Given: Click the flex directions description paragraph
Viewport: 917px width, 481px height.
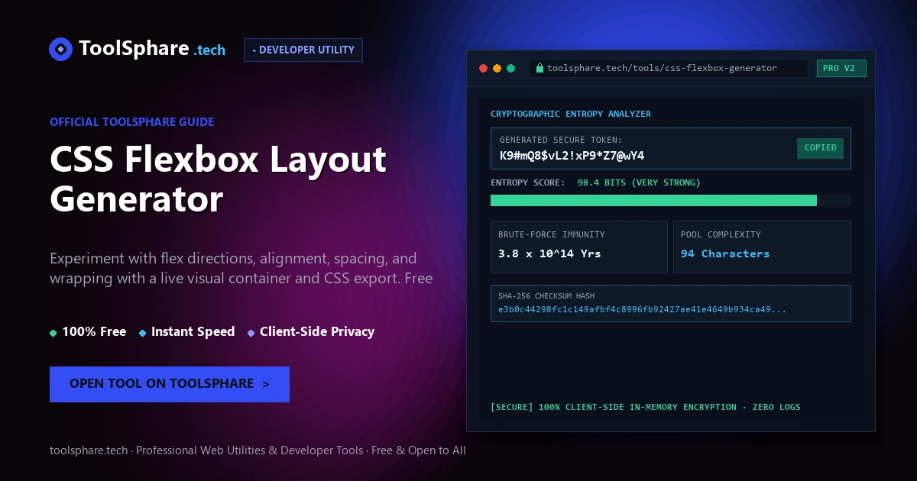Looking at the screenshot, I should [x=241, y=268].
